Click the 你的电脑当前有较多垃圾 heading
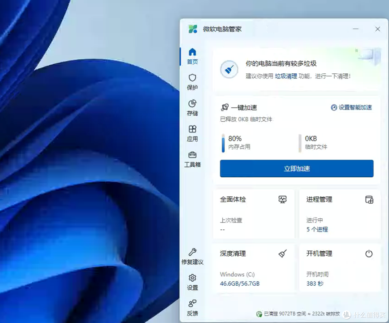 click(x=281, y=64)
